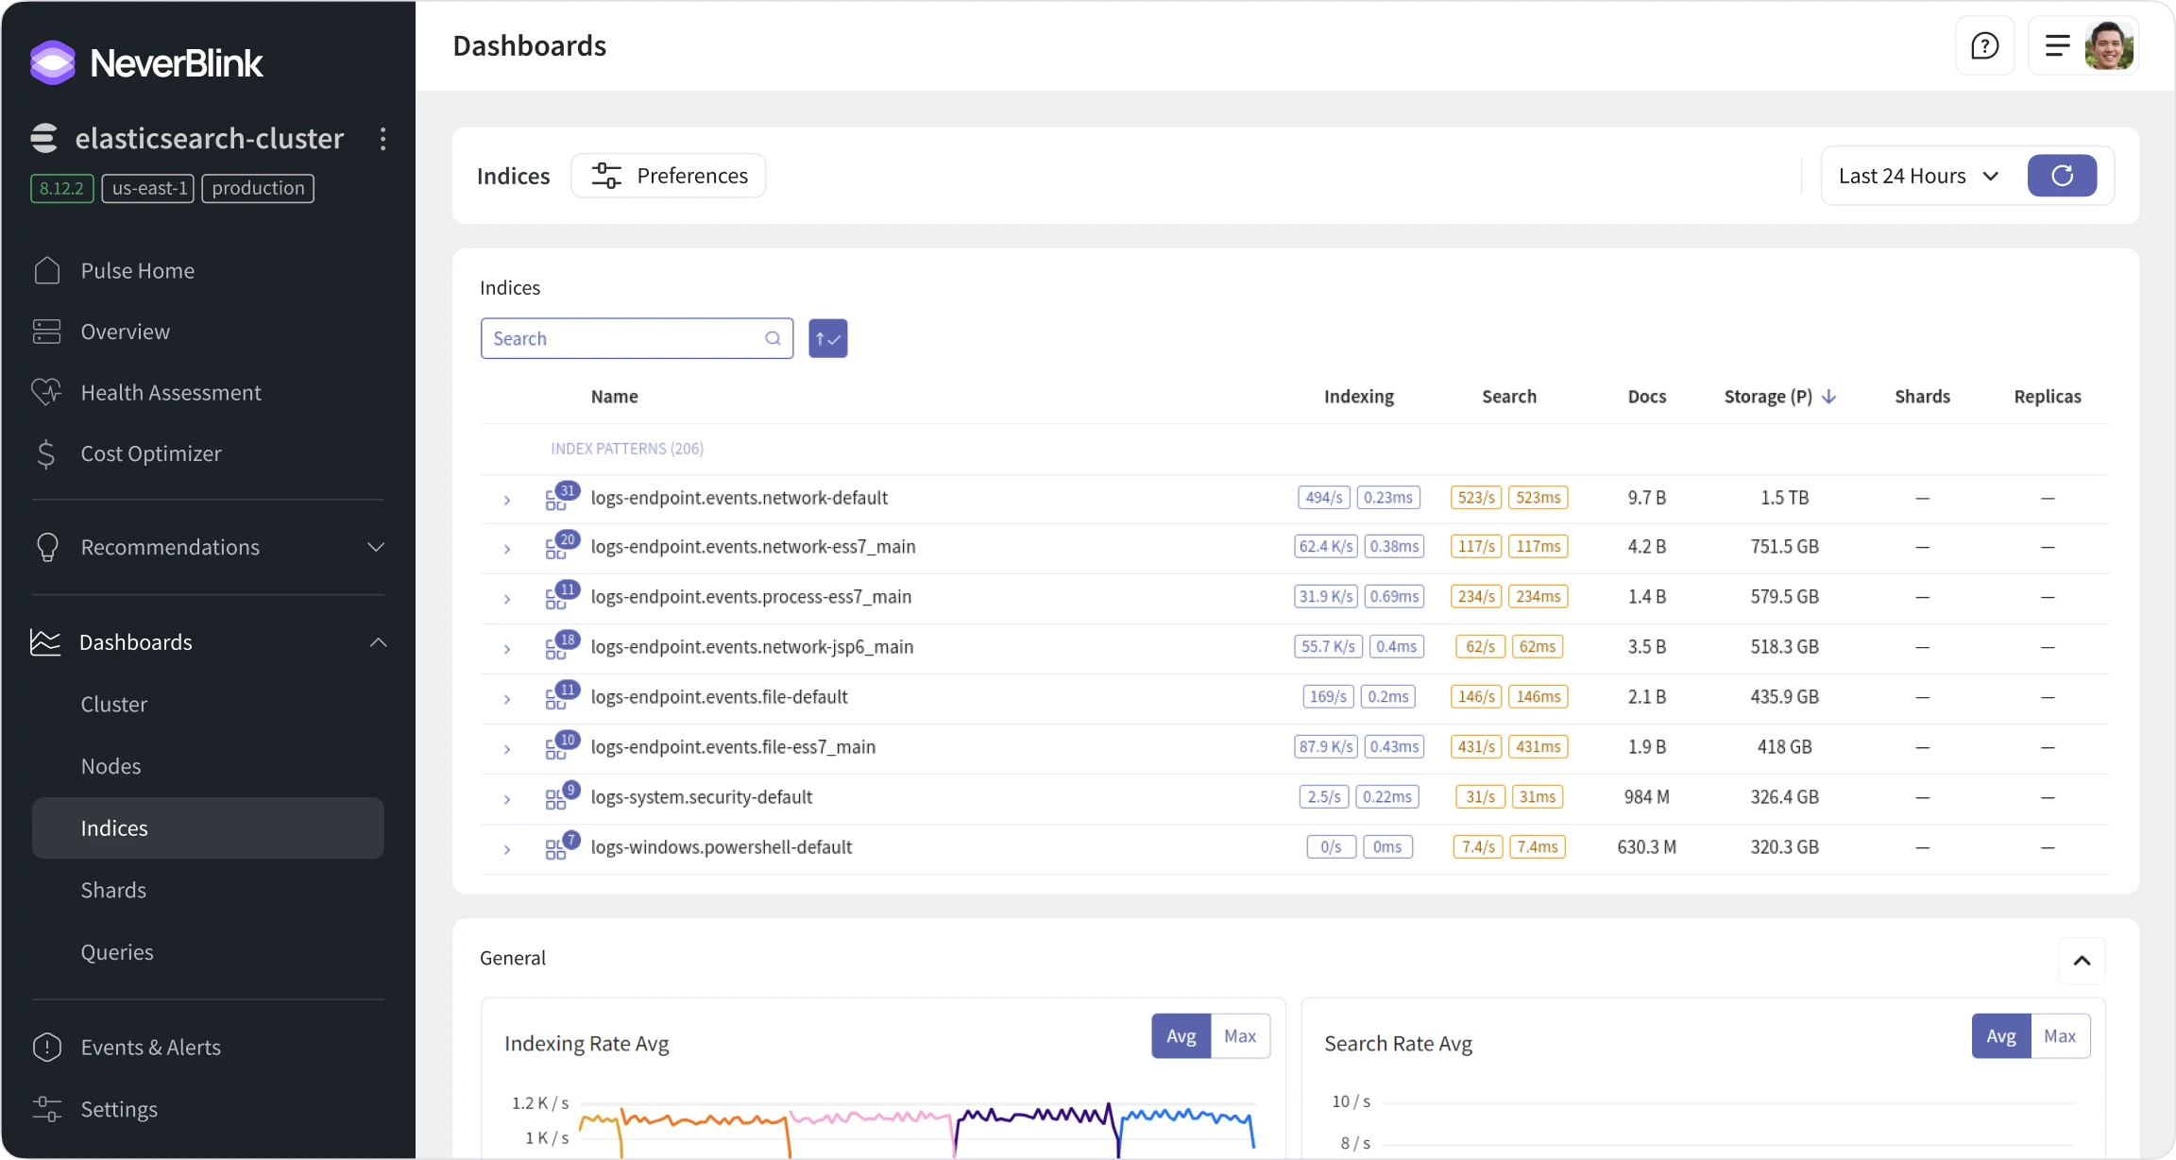Click the user profile avatar

tap(2109, 45)
